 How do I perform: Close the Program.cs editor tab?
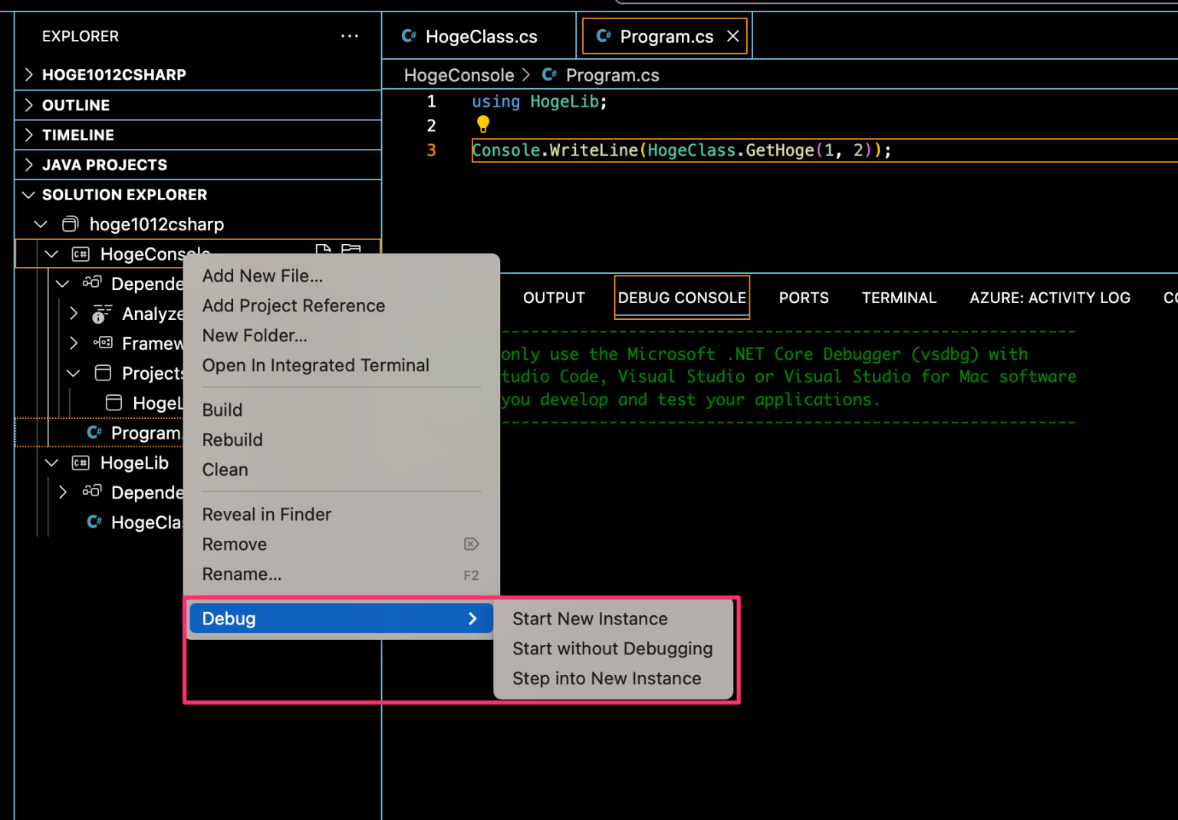[x=732, y=35]
